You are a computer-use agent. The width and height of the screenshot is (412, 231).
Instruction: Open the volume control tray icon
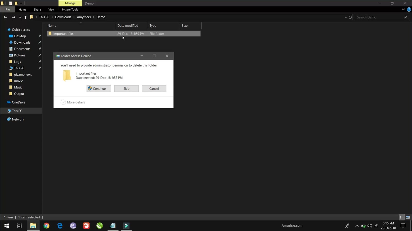[370, 226]
